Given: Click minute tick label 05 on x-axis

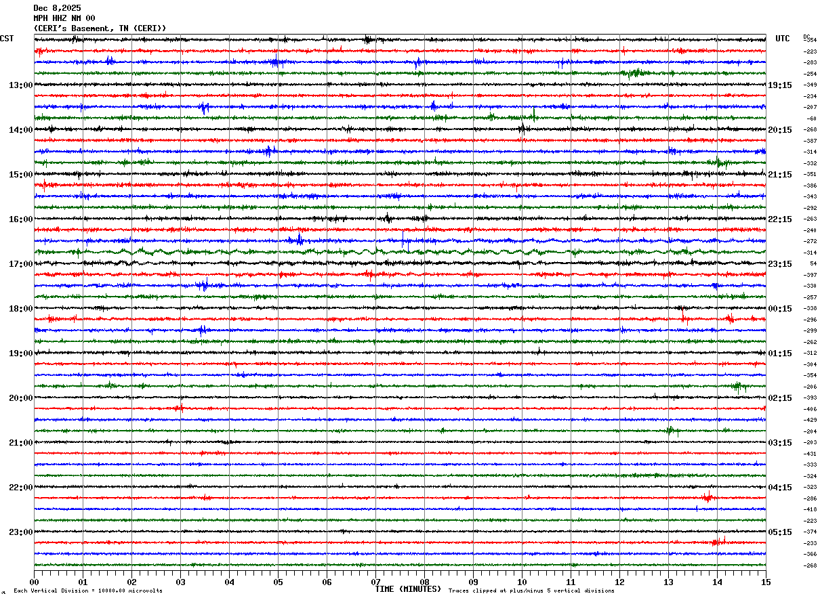Looking at the screenshot, I should click(278, 582).
